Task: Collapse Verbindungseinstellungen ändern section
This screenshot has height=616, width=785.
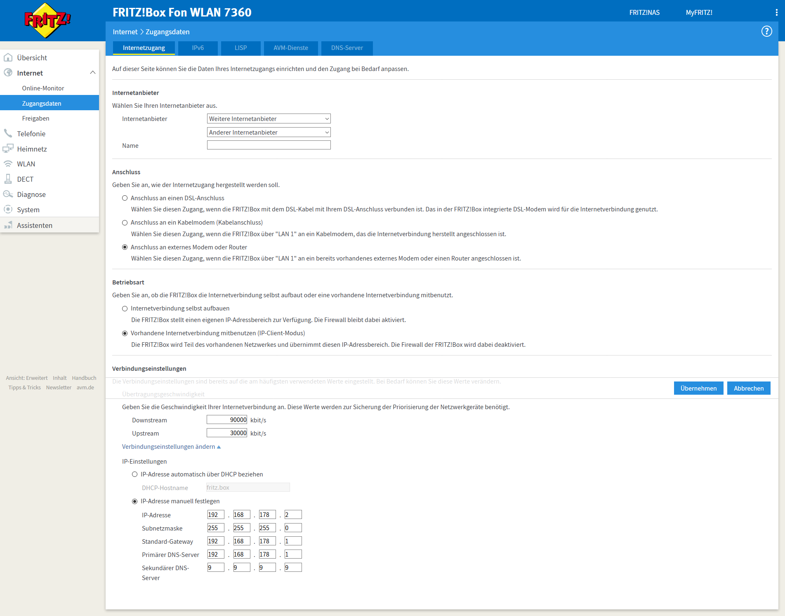Action: 171,447
